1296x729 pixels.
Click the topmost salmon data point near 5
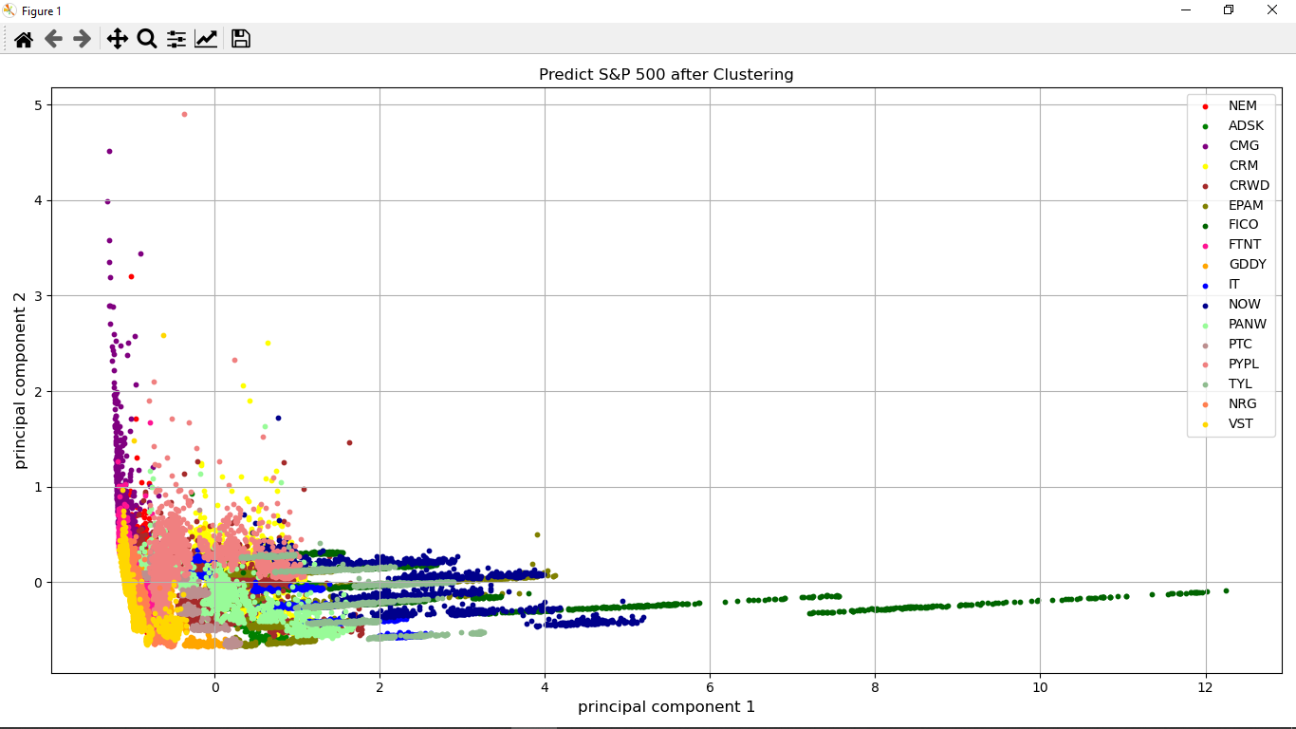[184, 114]
